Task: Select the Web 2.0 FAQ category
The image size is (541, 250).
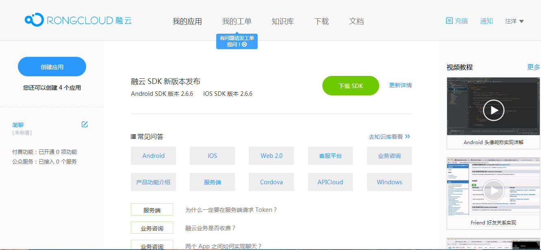Action: [x=271, y=156]
